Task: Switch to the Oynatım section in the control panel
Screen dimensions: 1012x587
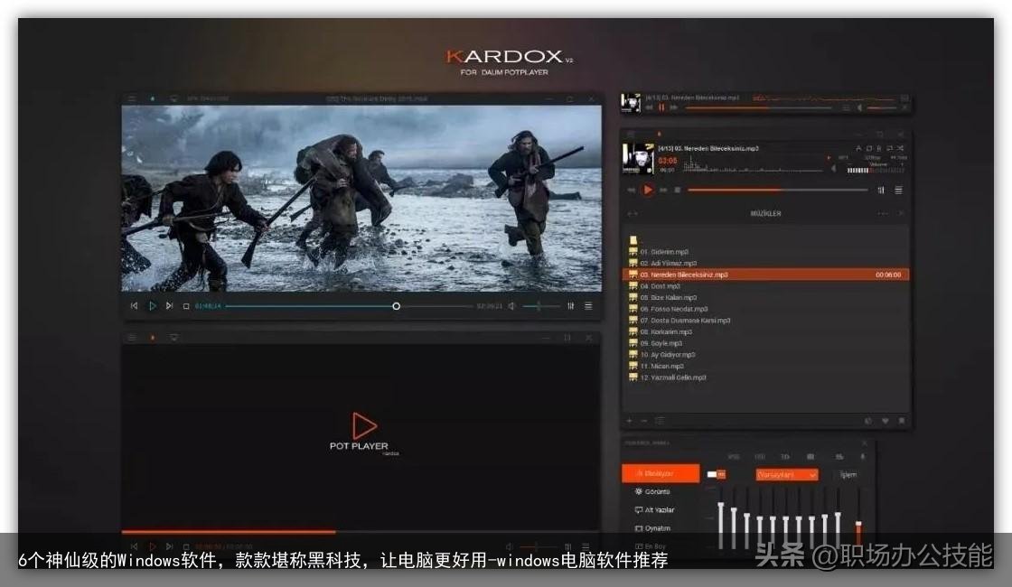Action: [x=654, y=528]
